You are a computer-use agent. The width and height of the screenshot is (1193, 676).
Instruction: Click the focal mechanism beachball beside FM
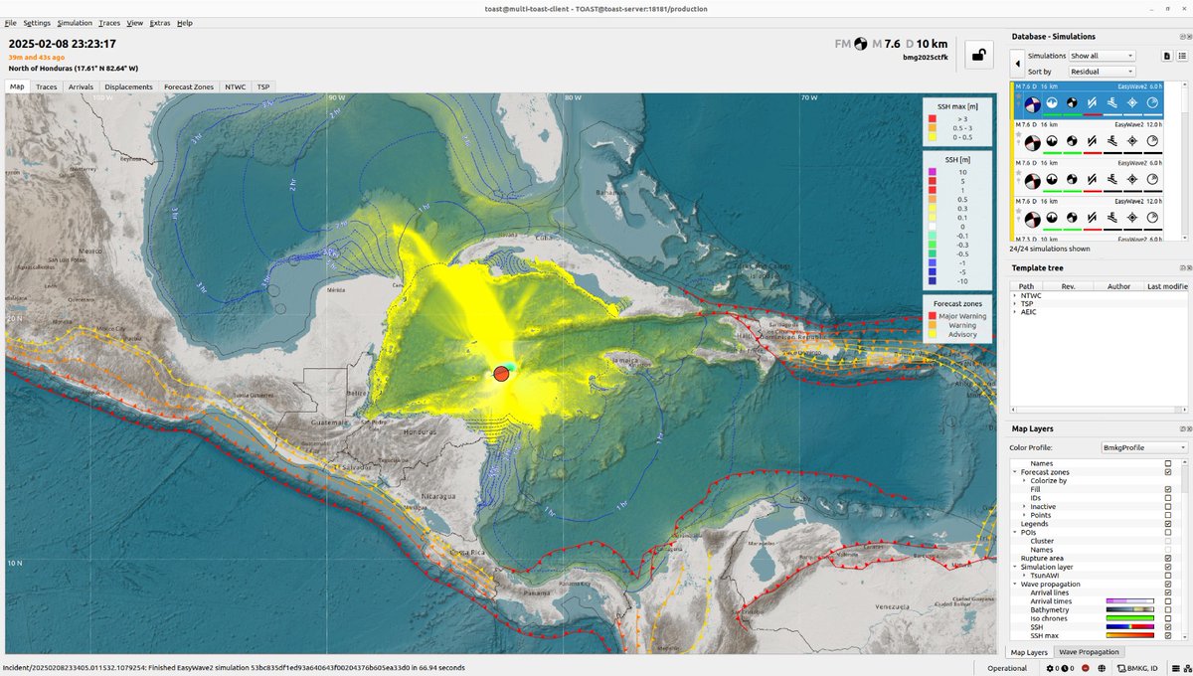(861, 44)
